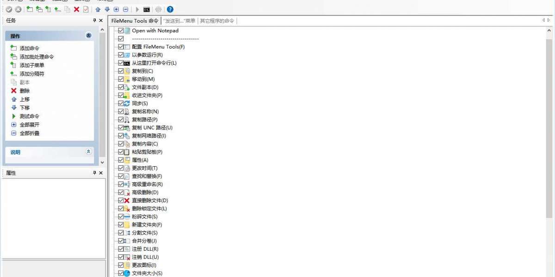
Task: Collapse the 操作 section with chevron
Action: click(x=89, y=36)
